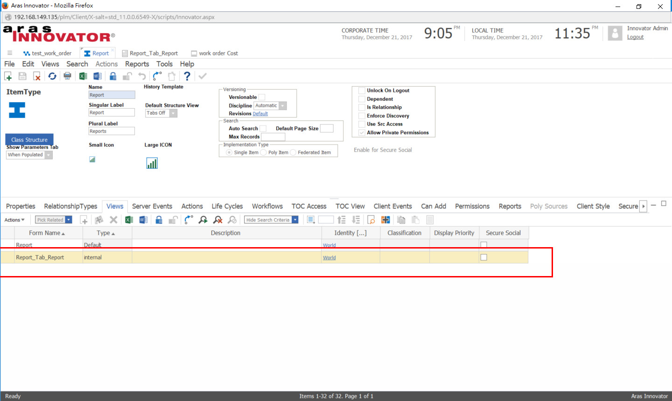Open the Tools menu
The image size is (672, 401).
[164, 64]
